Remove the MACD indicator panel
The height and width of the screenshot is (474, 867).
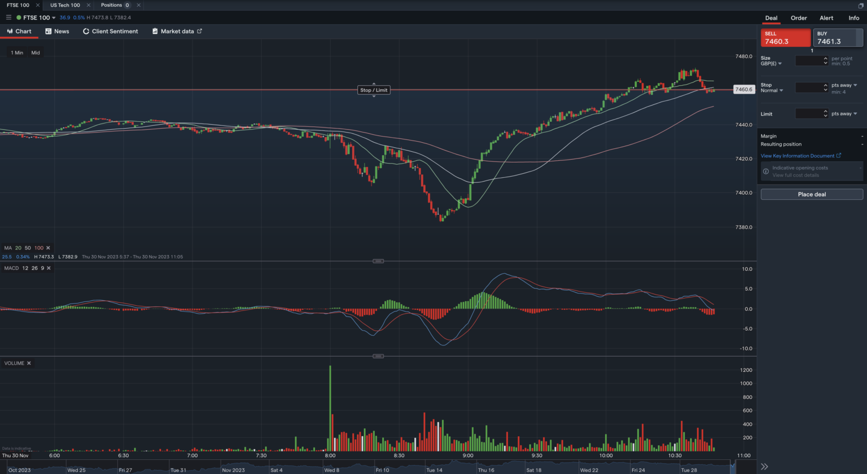[49, 268]
